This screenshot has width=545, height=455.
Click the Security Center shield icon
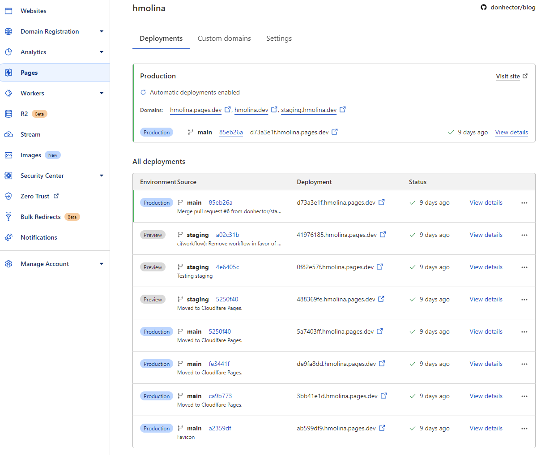[x=8, y=176]
